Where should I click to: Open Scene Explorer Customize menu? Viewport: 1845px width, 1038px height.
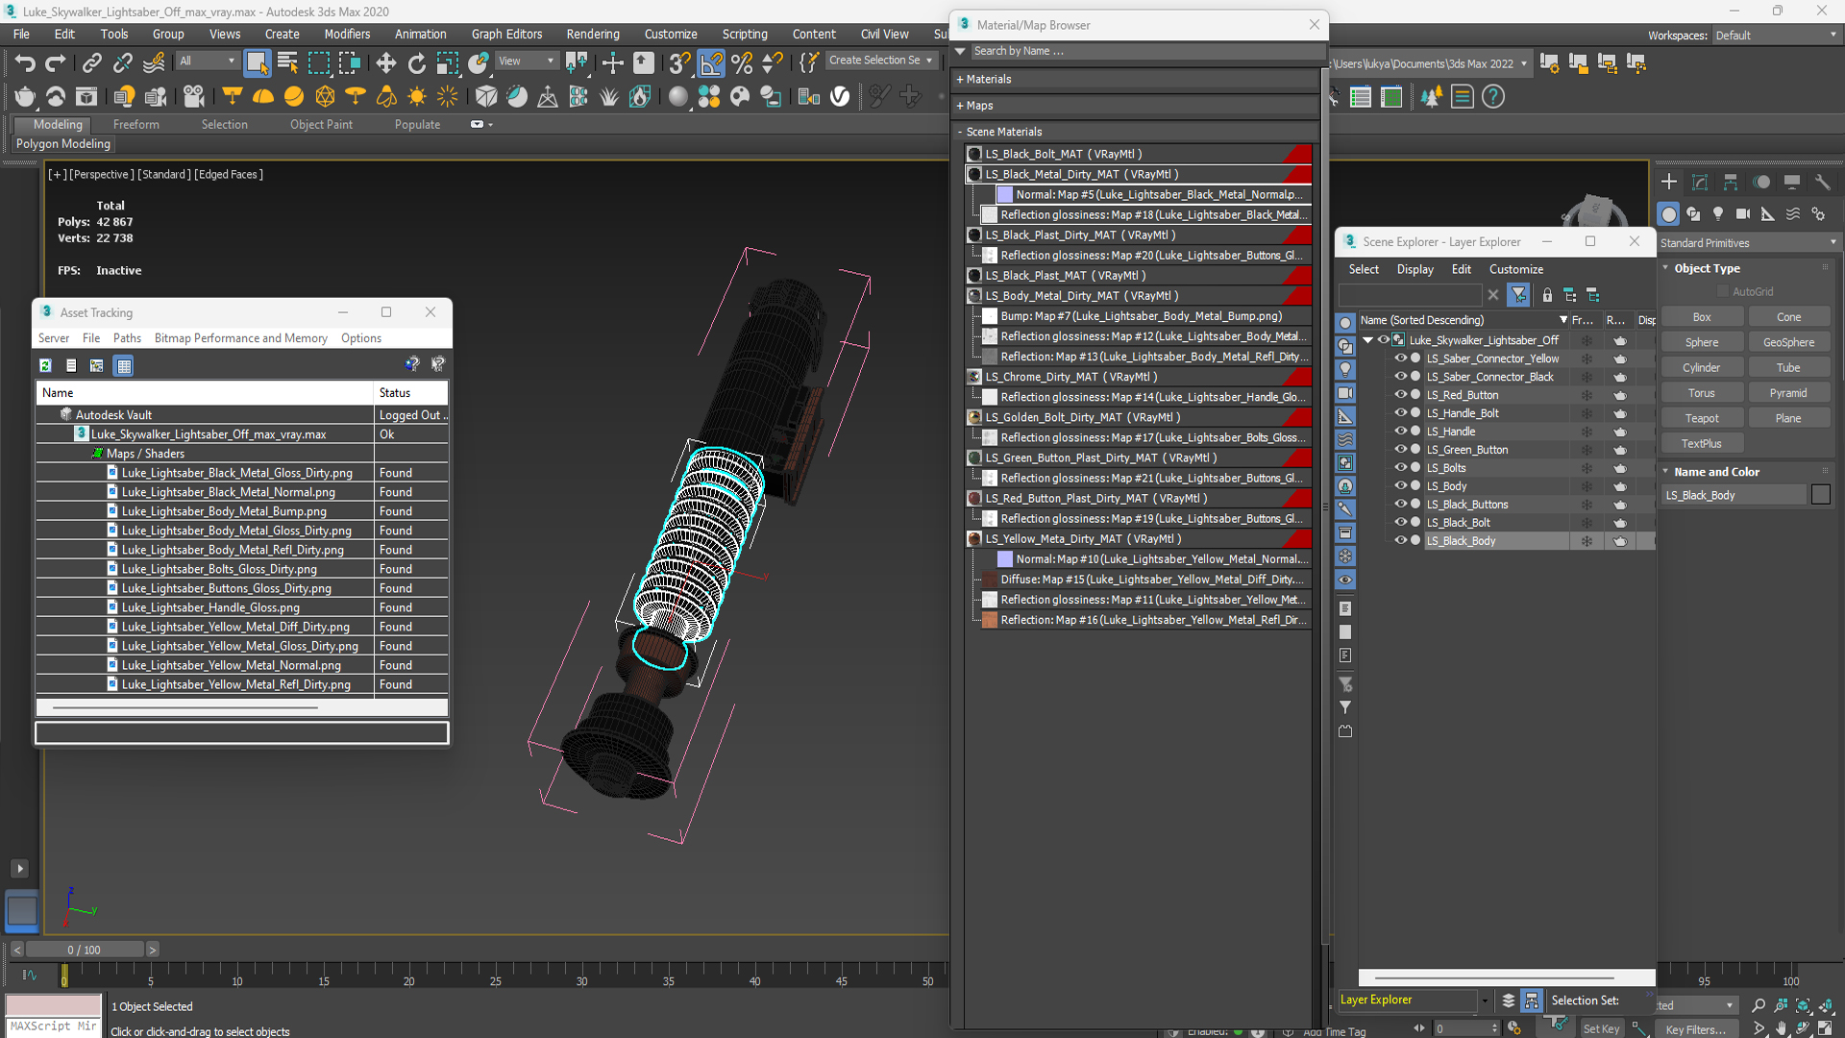pos(1516,270)
